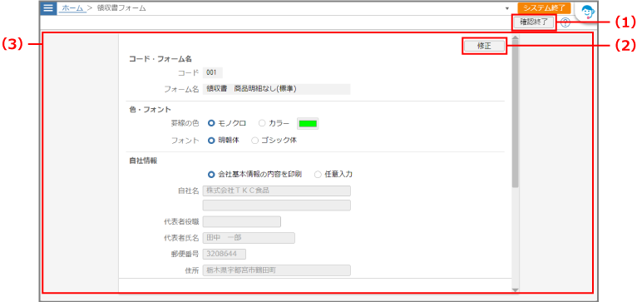Click the vertical scrollbar thumb
Image resolution: width=637 pixels, height=302 pixels.
515,114
